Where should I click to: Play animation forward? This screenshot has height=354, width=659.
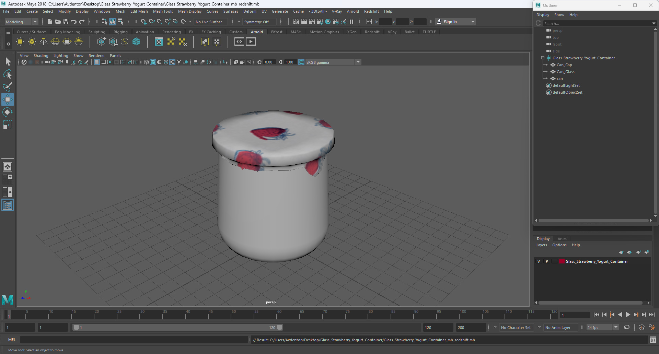628,315
